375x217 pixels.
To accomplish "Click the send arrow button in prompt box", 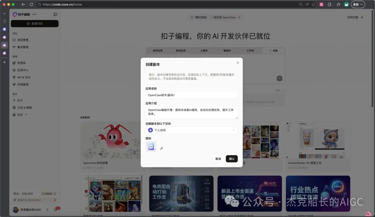I will 279,78.
